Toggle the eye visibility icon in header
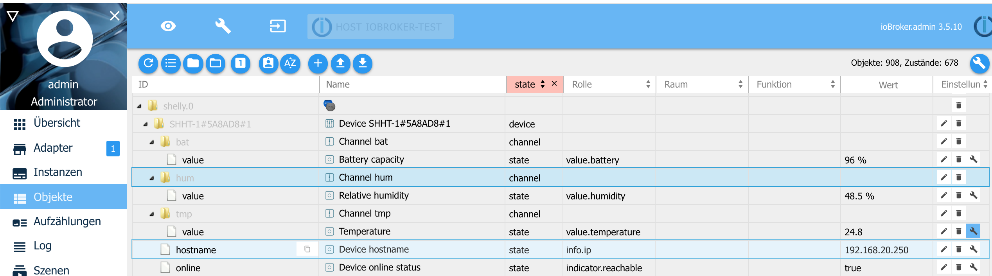This screenshot has height=276, width=992. pyautogui.click(x=168, y=26)
